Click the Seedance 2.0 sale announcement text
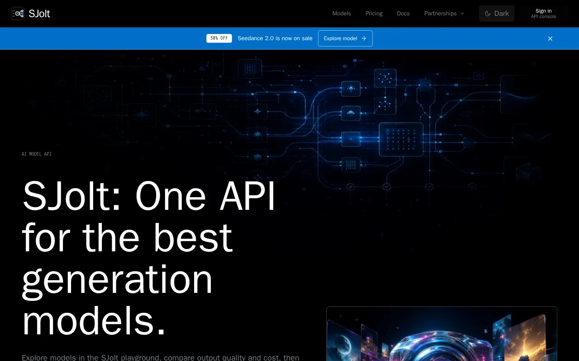Viewport: 579px width, 361px height. point(275,38)
